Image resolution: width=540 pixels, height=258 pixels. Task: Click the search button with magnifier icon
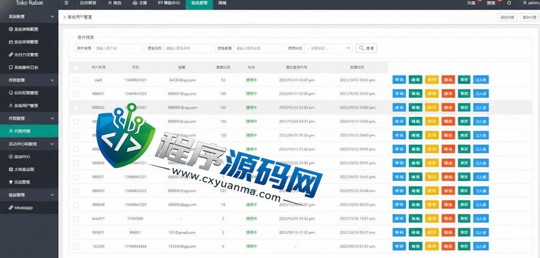click(x=367, y=48)
